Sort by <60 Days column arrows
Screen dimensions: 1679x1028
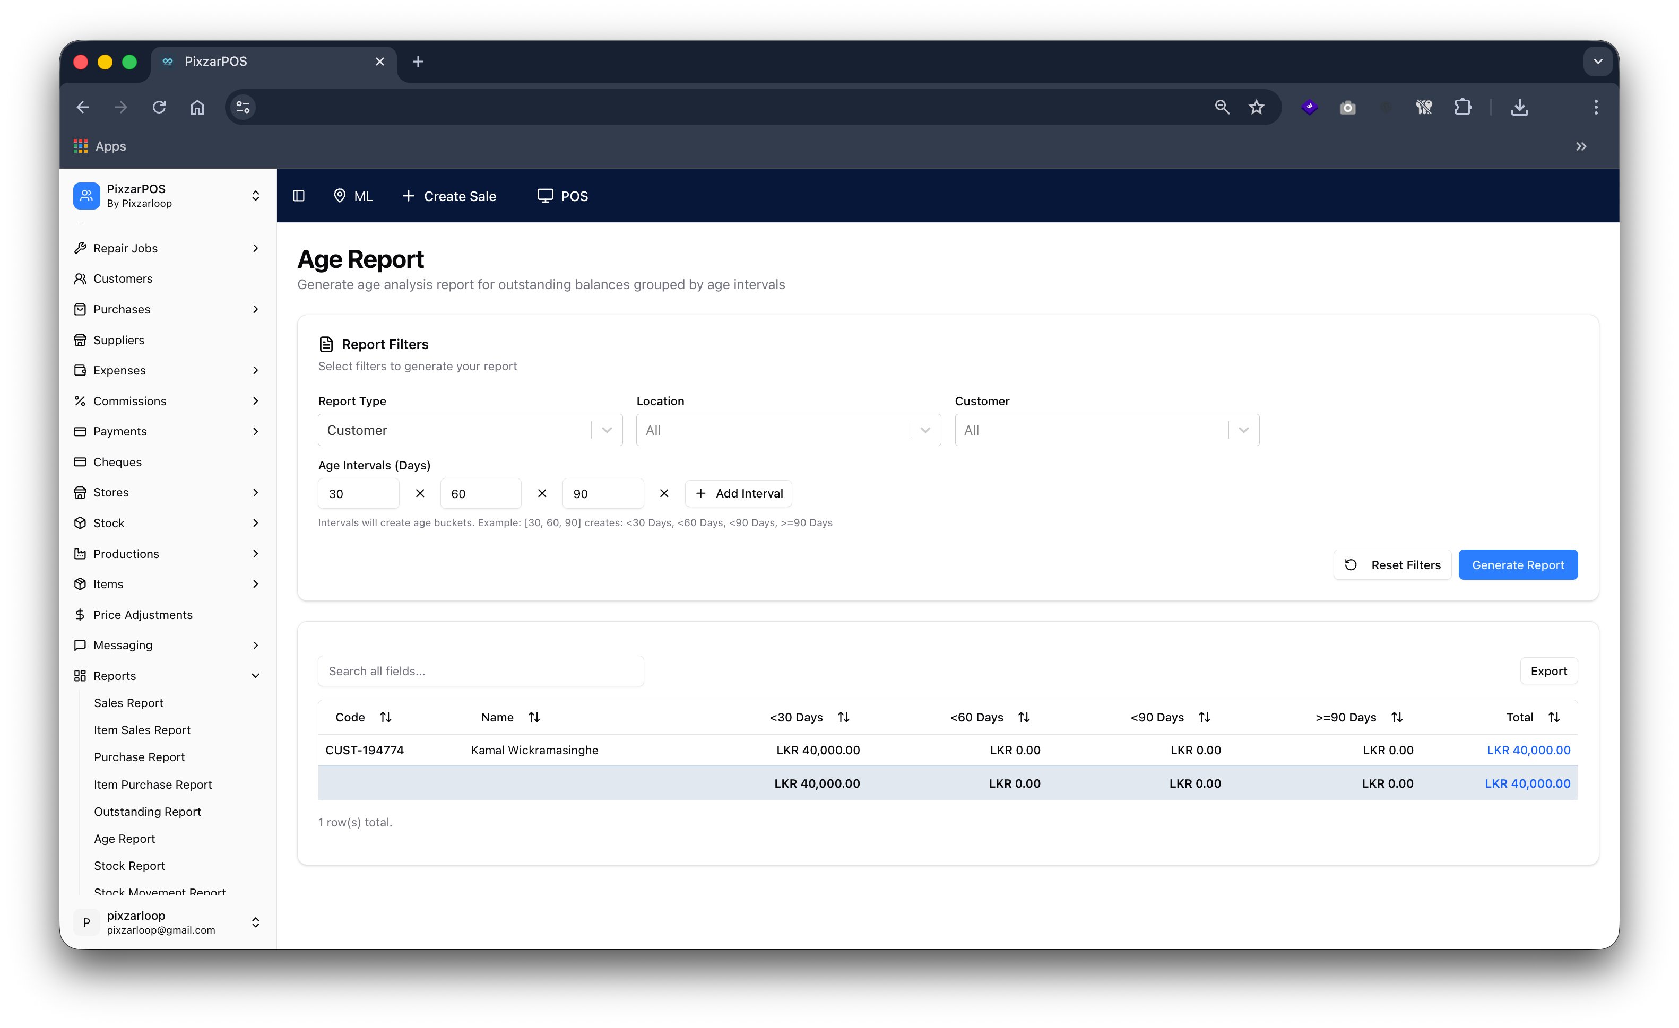[1024, 717]
